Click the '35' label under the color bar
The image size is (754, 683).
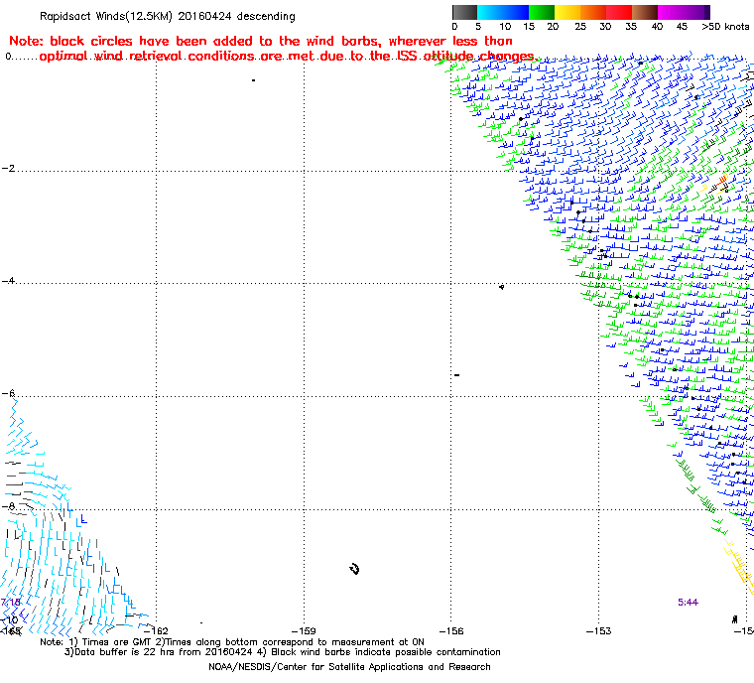[x=631, y=27]
